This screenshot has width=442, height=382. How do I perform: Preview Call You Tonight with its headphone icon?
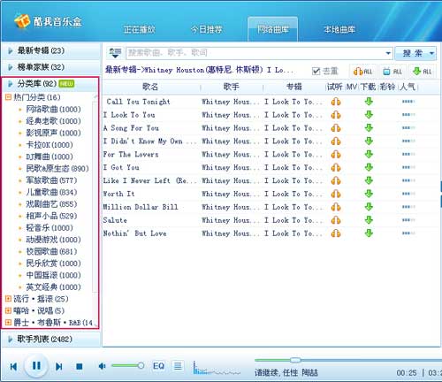(x=336, y=102)
